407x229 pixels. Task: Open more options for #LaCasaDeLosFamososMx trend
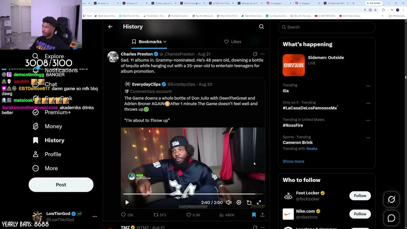[368, 103]
